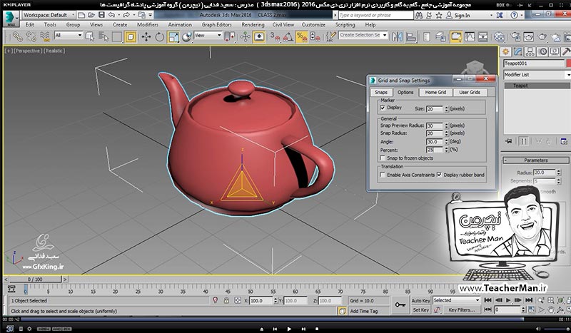
Task: Click the Rendered Frame Window icon
Action: tap(528, 37)
